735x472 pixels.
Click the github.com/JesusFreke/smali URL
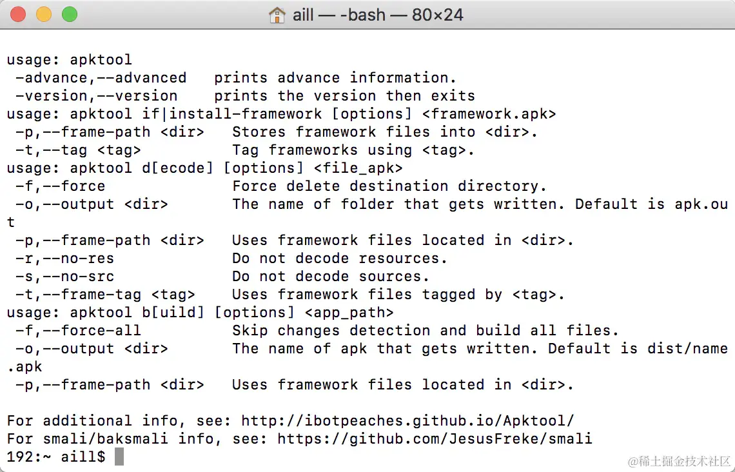435,438
